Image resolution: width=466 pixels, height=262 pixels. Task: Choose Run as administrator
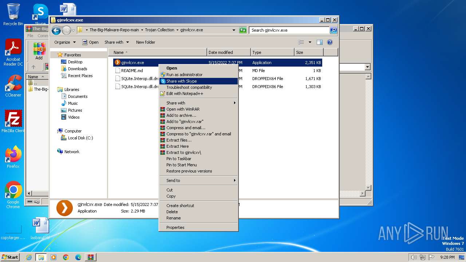(x=198, y=75)
